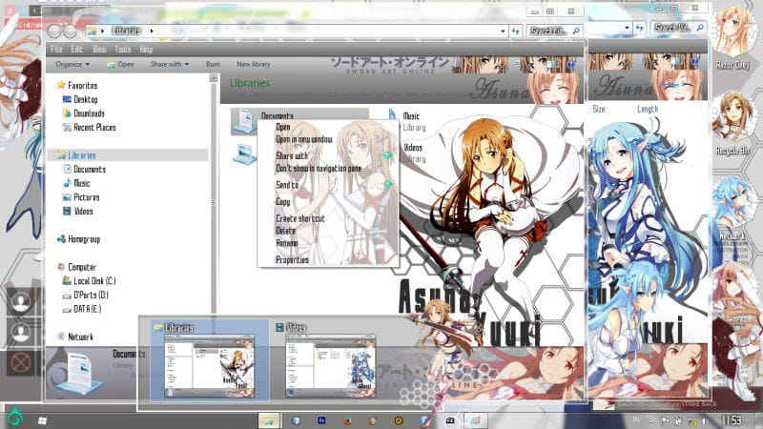Viewport: 763px width, 429px height.
Task: Select Pictures in the navigation pane
Action: 86,197
